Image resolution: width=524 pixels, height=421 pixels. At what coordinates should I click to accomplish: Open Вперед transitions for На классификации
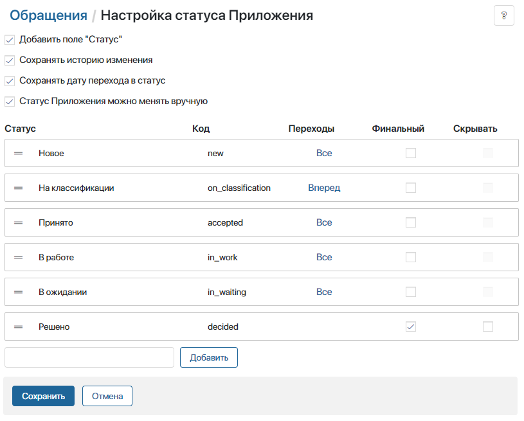click(x=324, y=188)
